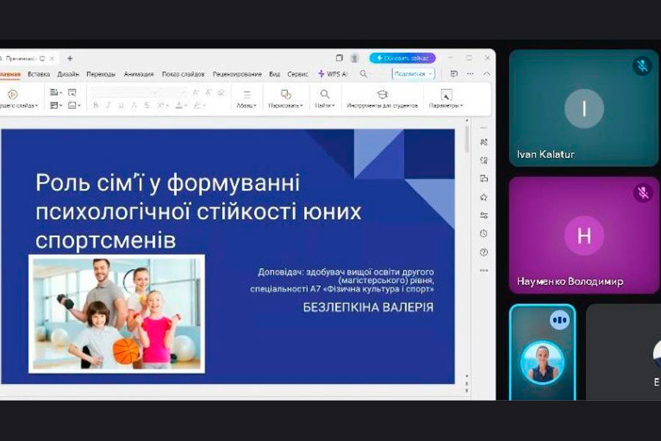
Task: Click the family sports photo on the slide
Action: [x=117, y=314]
